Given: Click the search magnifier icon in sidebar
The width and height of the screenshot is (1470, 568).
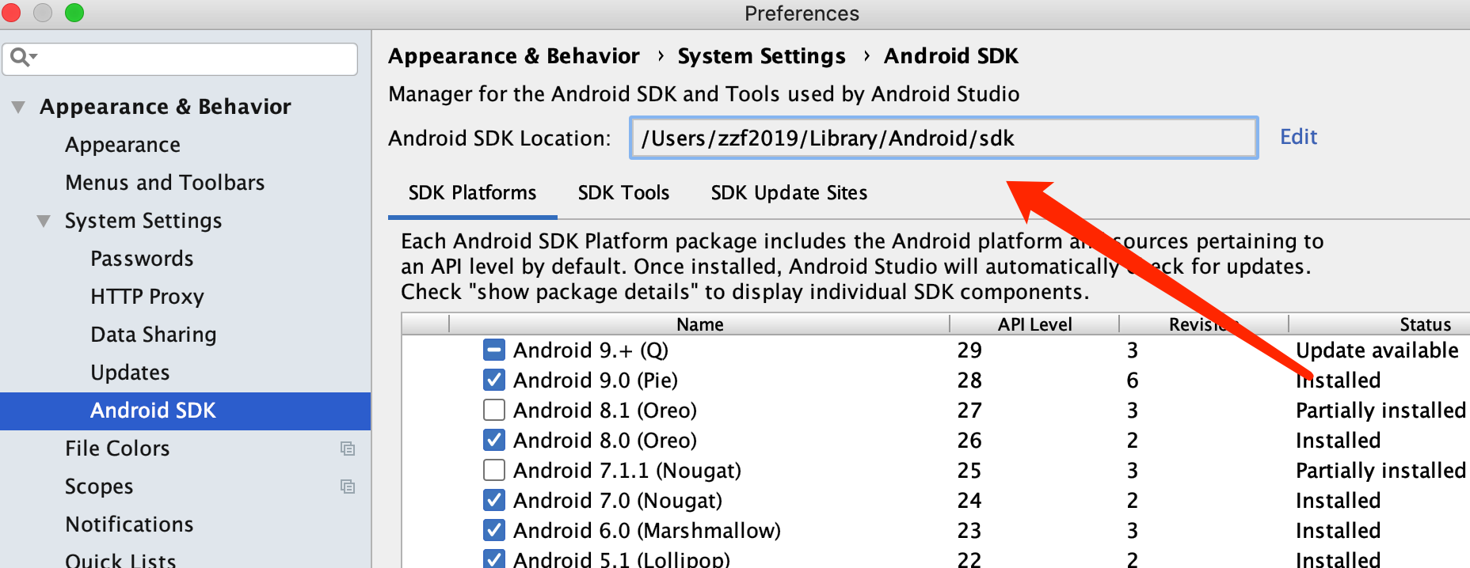Looking at the screenshot, I should [21, 57].
